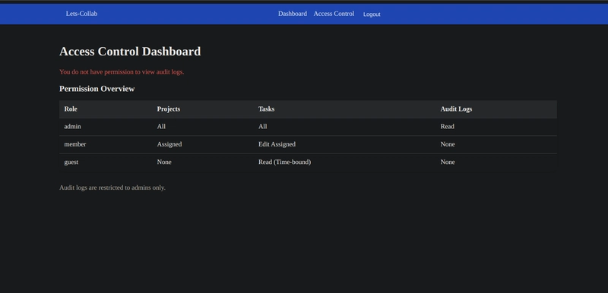This screenshot has height=293, width=608.
Task: Select the Role column header
Action: click(x=71, y=109)
